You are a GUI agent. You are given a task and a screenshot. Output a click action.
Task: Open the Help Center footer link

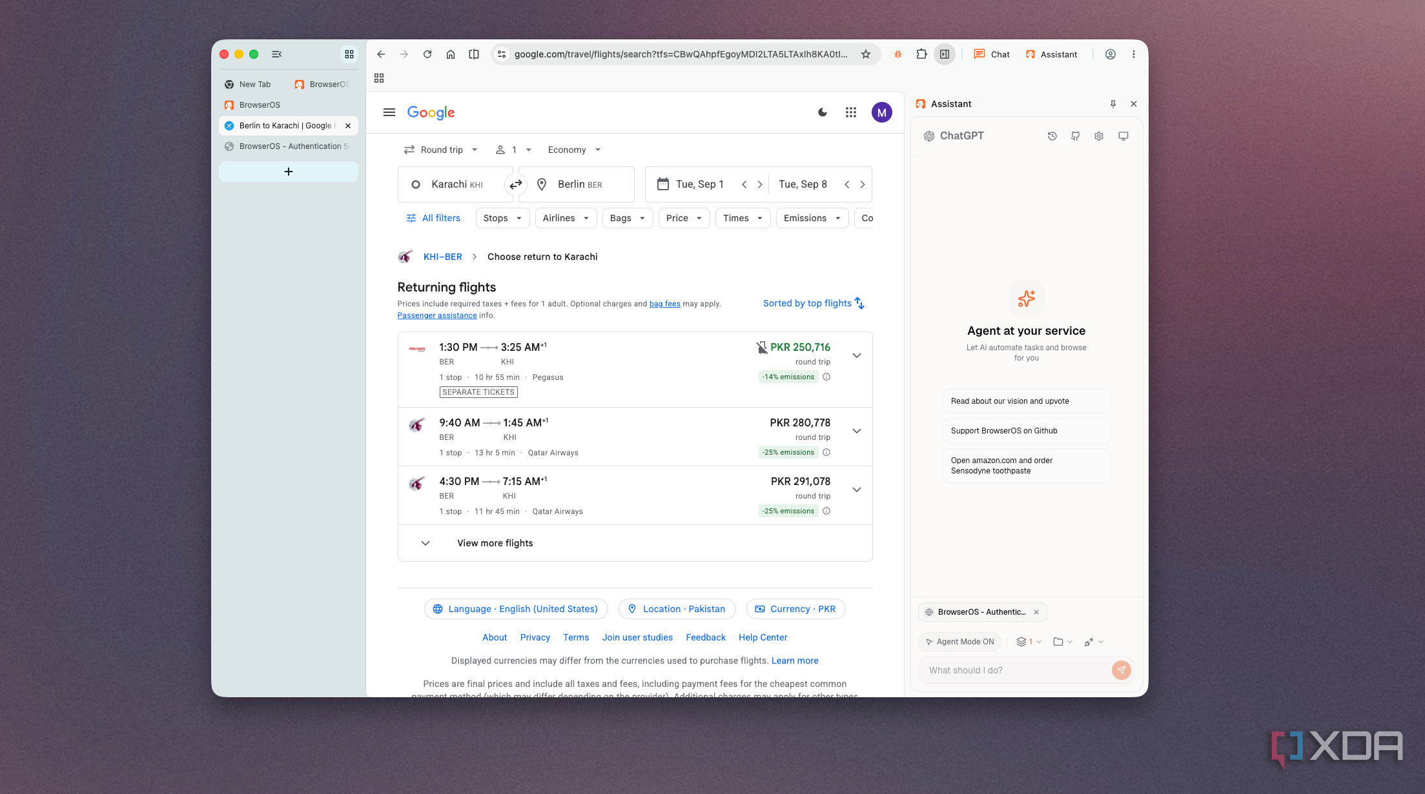pos(763,637)
